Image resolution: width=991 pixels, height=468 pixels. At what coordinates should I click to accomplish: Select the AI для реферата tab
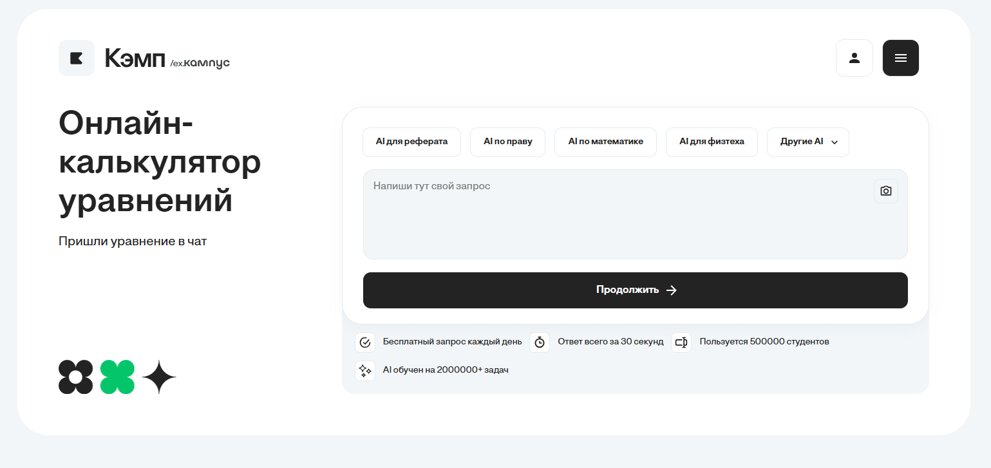[x=411, y=142]
